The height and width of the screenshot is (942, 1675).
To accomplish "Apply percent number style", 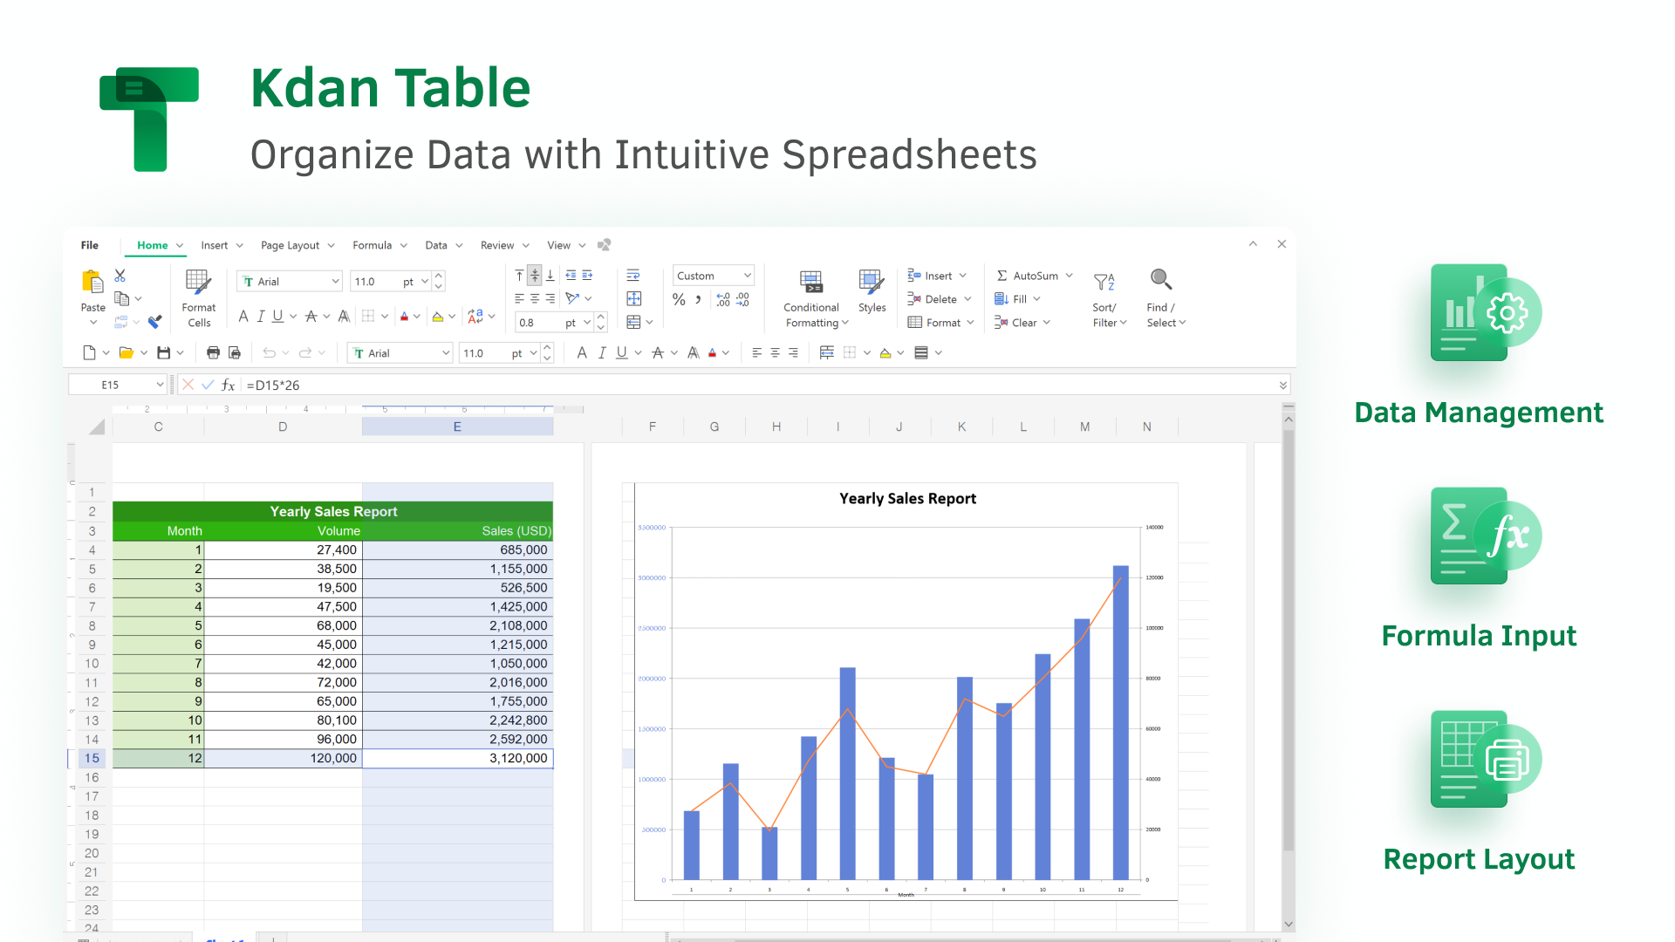I will pyautogui.click(x=680, y=299).
